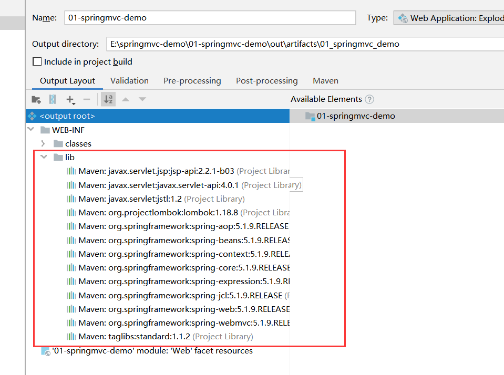Select 'Maven: org.springframework:spring-jcl' text

153,295
